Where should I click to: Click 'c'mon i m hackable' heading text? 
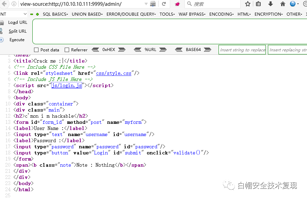click(x=49, y=116)
